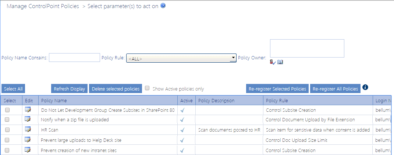
Task: Type in the Policy Name Contains field
Action: (x=74, y=58)
